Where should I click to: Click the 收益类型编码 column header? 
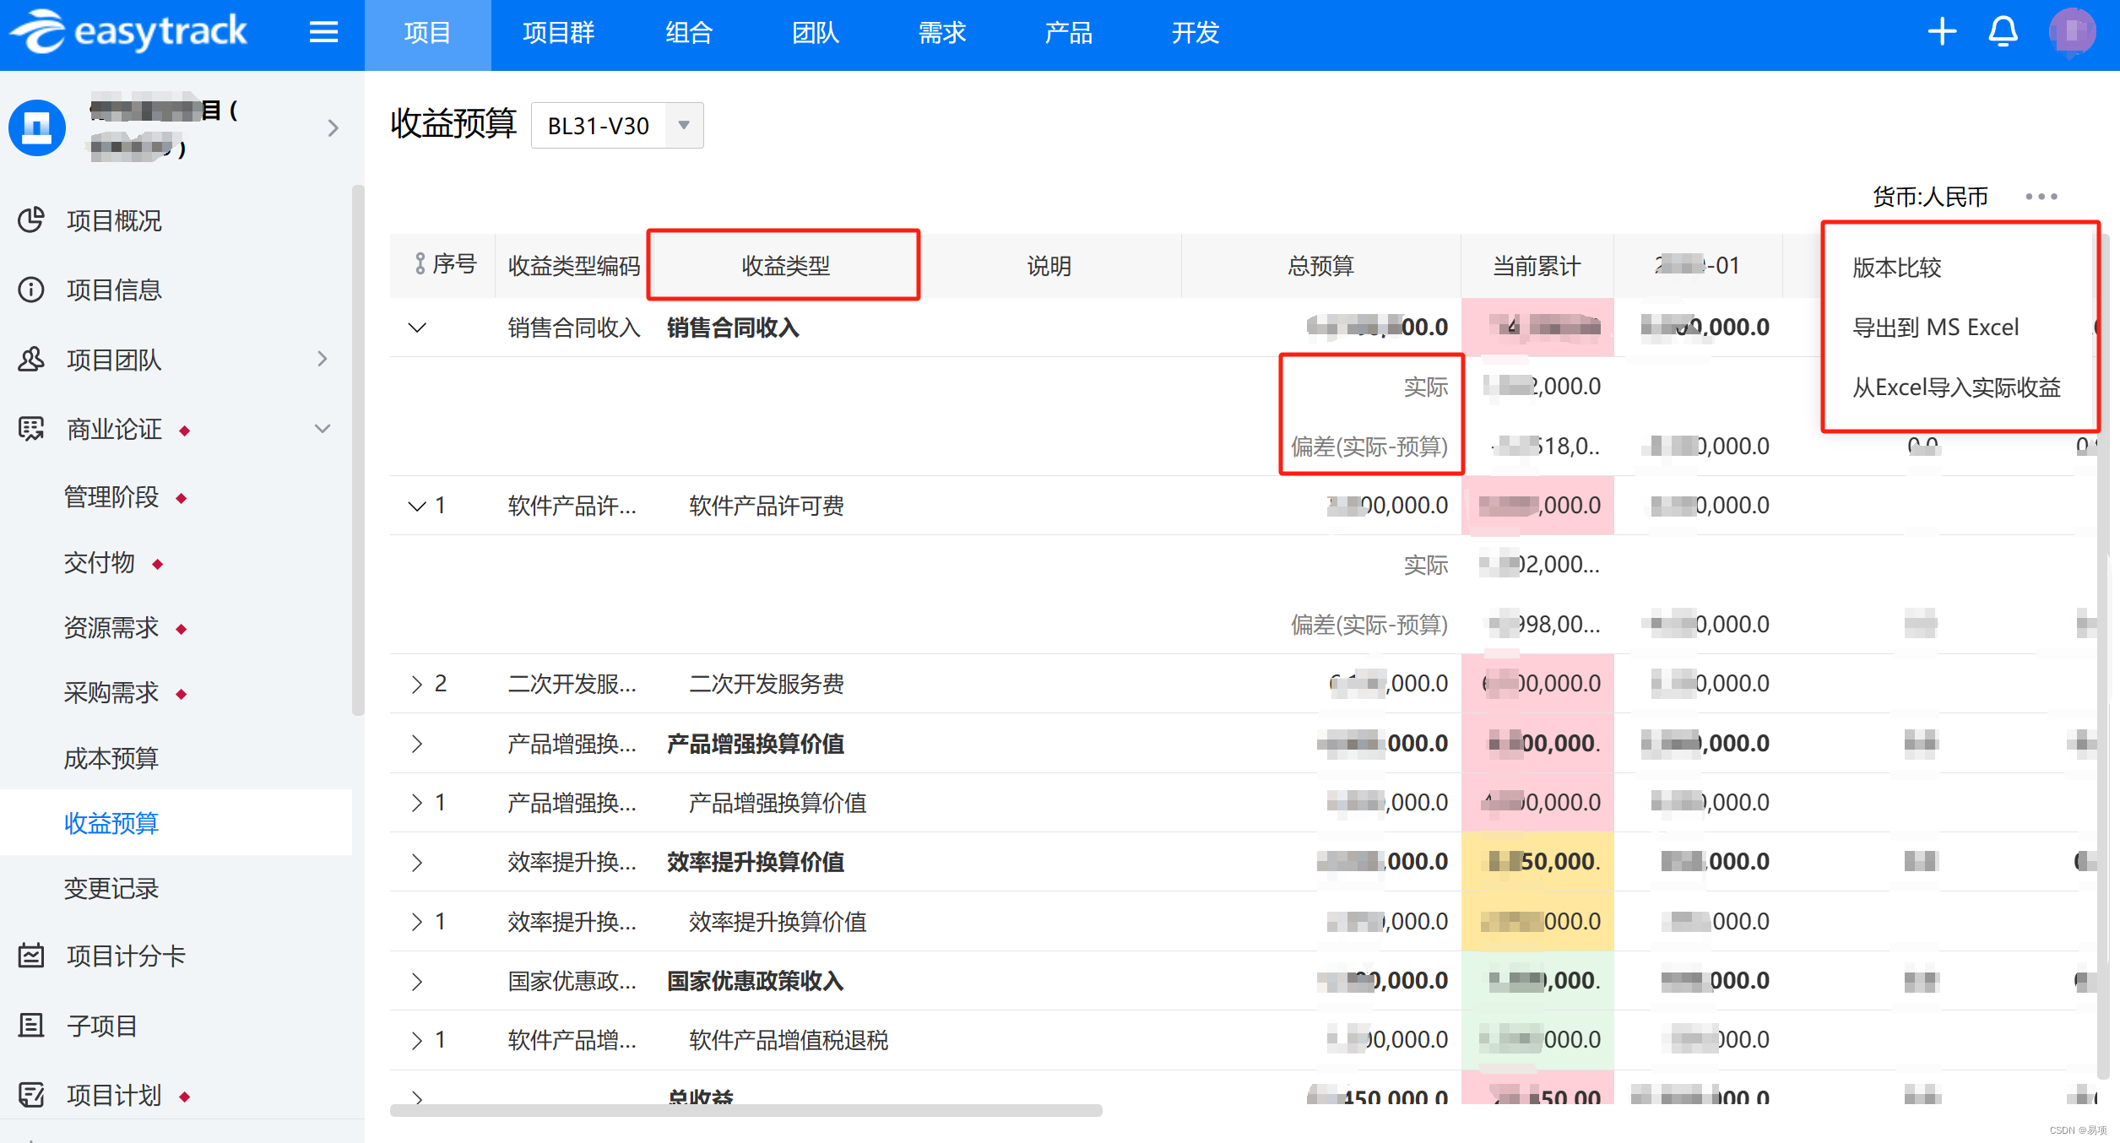pos(574,266)
